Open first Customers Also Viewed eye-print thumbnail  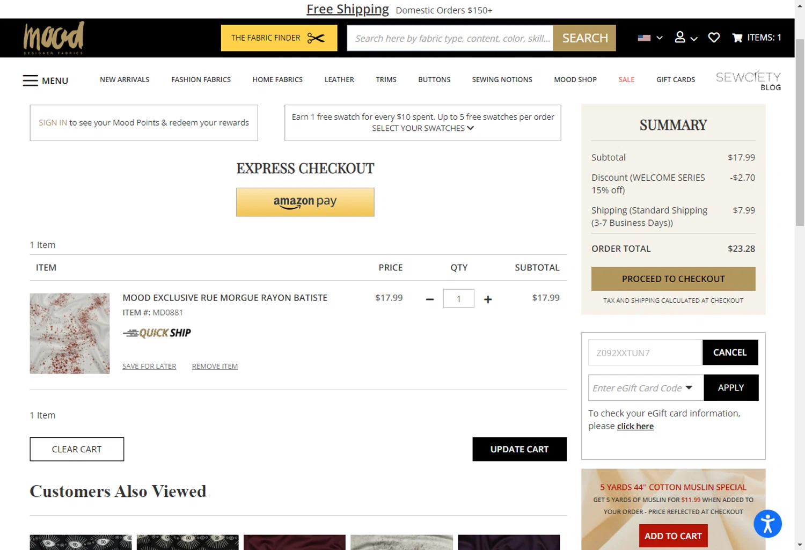[x=80, y=542]
